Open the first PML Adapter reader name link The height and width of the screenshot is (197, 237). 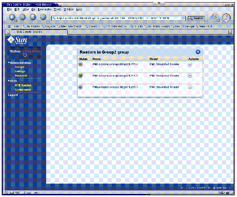tap(115, 64)
